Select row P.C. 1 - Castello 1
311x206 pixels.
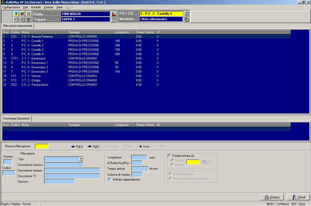(x=147, y=41)
